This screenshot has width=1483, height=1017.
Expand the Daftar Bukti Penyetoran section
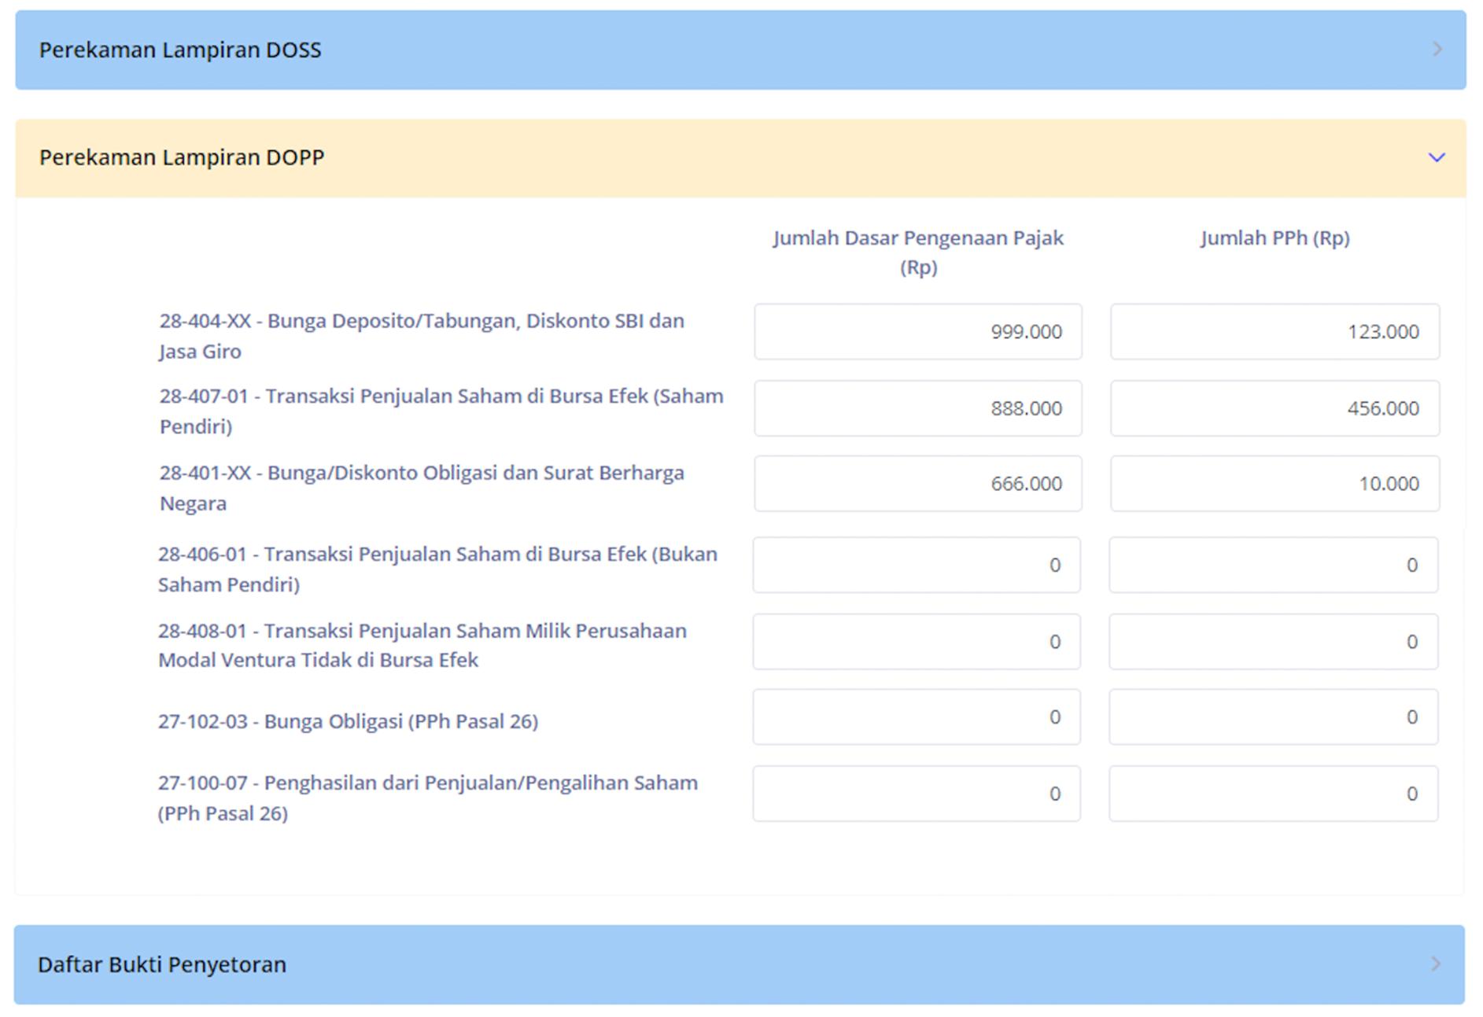click(x=740, y=964)
